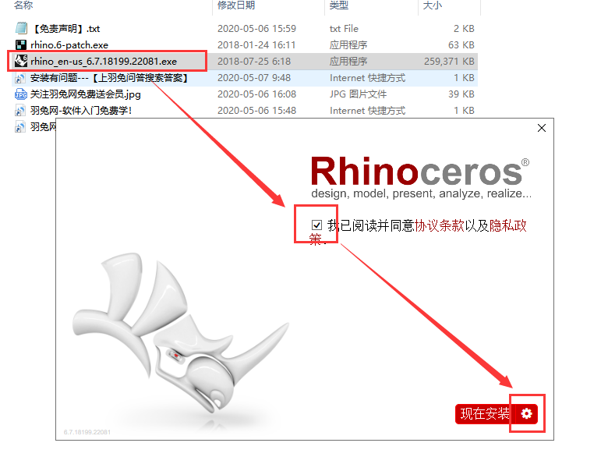Click size cell 2 KB
This screenshot has height=457, width=608.
pos(464,29)
